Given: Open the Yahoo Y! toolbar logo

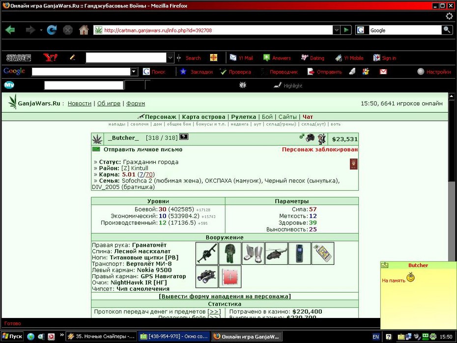Looking at the screenshot, I should click(x=51, y=57).
